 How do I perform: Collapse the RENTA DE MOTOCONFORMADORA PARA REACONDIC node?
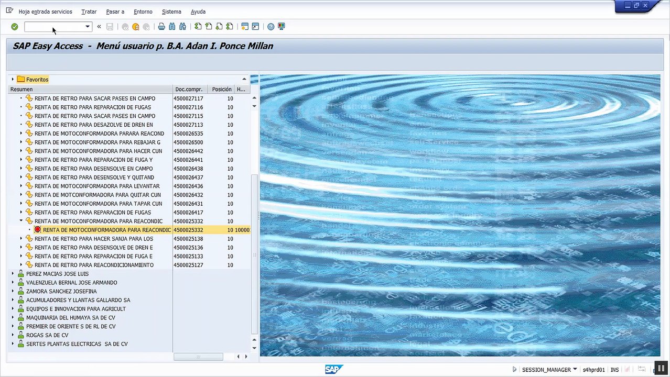coord(21,221)
